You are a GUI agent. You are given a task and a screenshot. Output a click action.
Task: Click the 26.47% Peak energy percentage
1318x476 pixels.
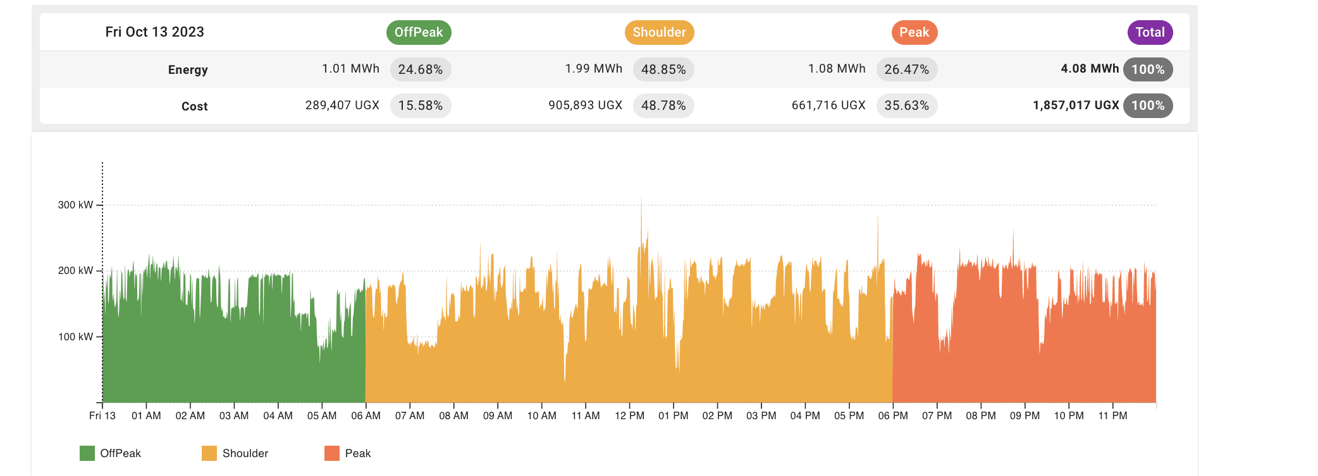(x=907, y=69)
